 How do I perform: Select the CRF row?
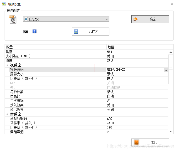click(x=87, y=83)
